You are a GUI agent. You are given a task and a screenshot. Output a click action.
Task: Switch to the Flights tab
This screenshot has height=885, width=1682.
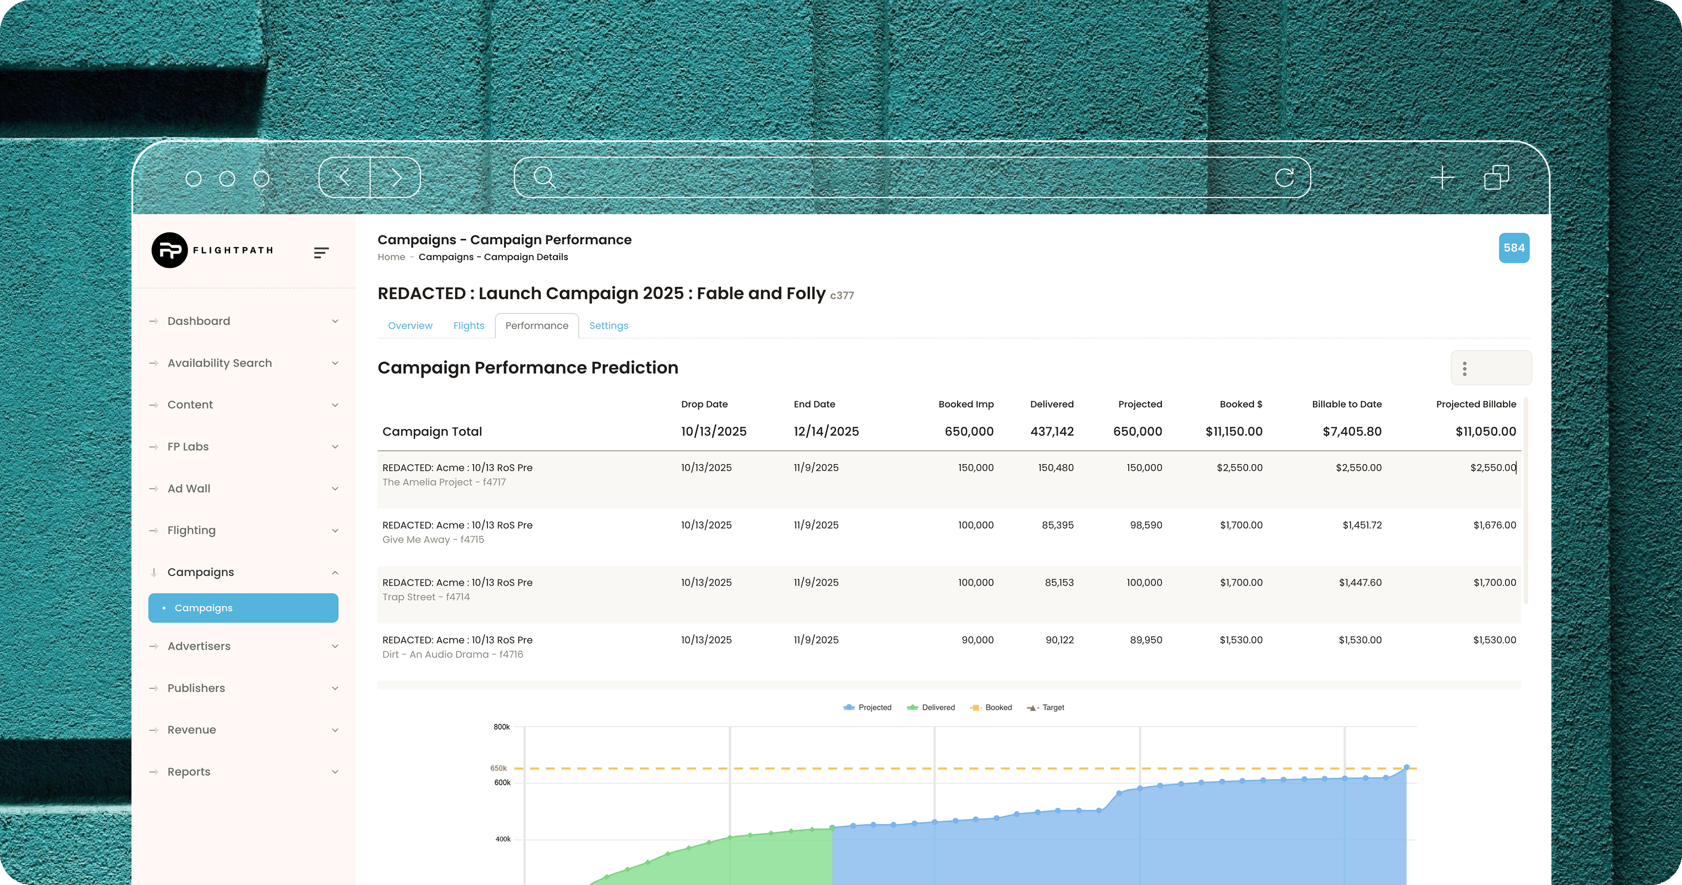coord(469,326)
